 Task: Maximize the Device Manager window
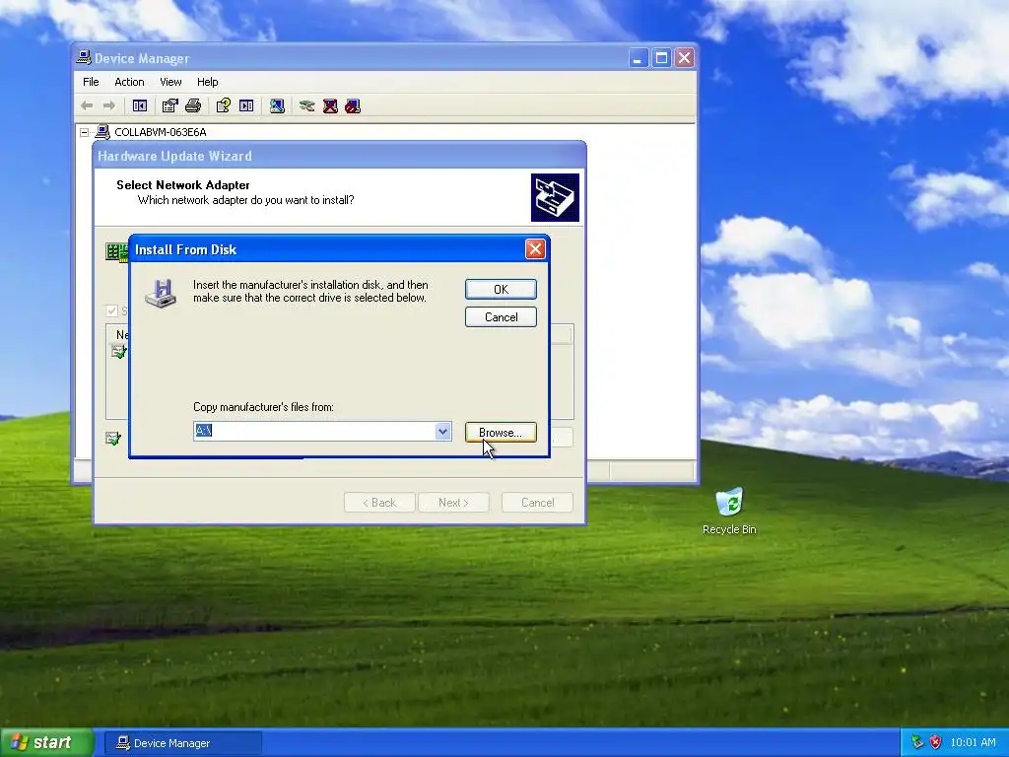(661, 58)
